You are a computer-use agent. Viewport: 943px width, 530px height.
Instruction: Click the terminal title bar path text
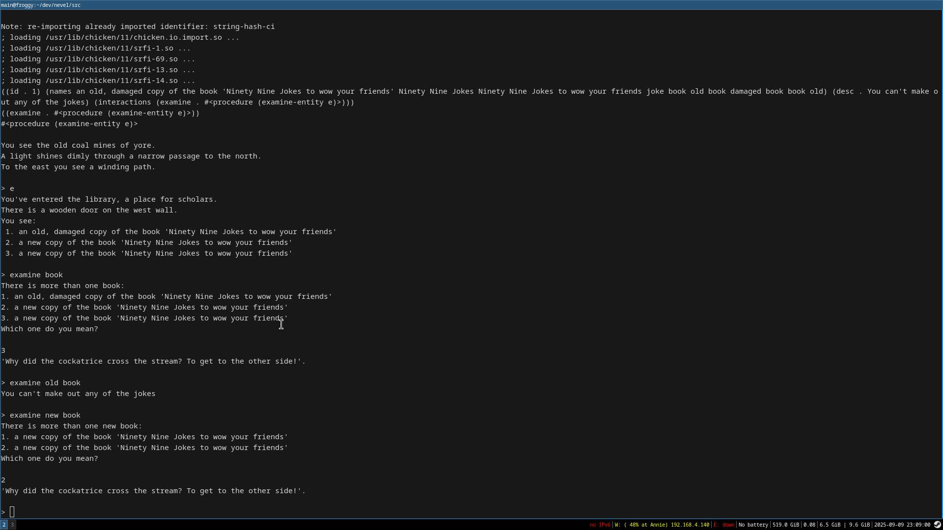(41, 5)
